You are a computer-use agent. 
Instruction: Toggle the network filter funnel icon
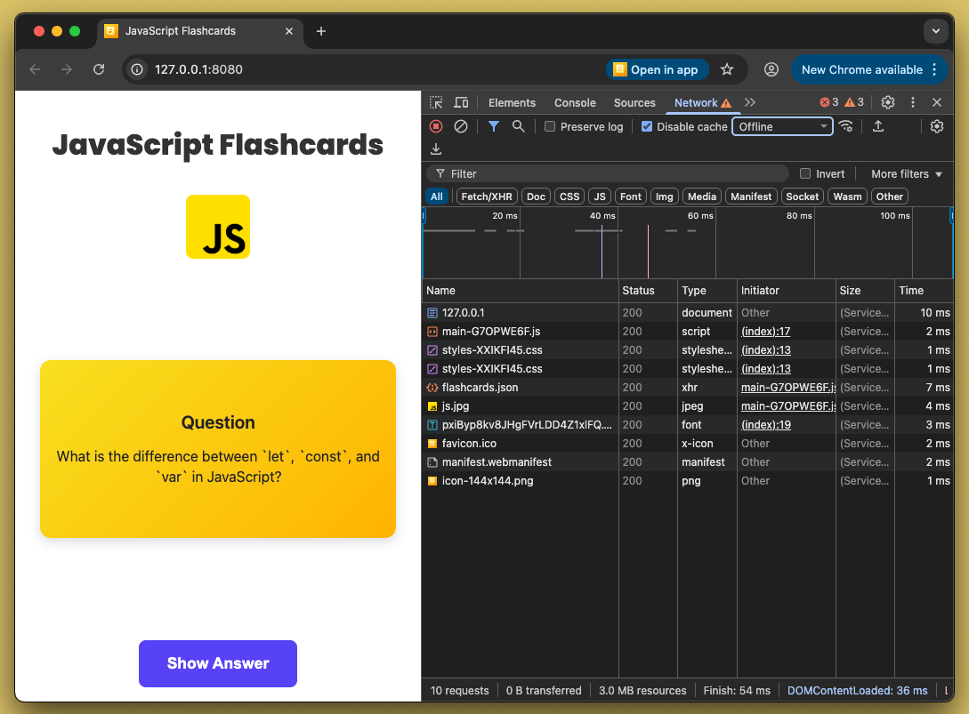click(x=493, y=126)
